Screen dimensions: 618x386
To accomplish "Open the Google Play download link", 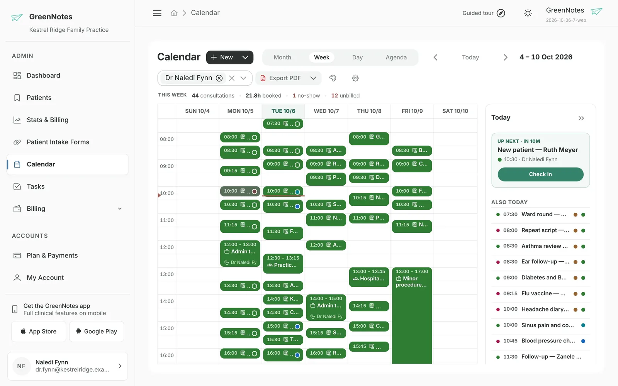I will point(97,332).
